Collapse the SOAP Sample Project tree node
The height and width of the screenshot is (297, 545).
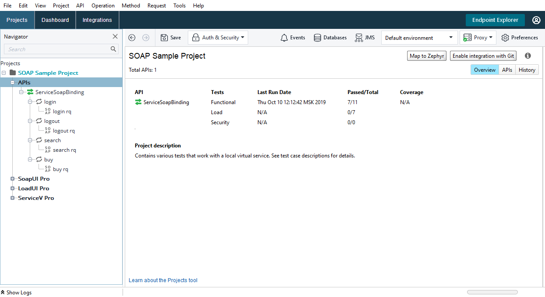(4, 73)
